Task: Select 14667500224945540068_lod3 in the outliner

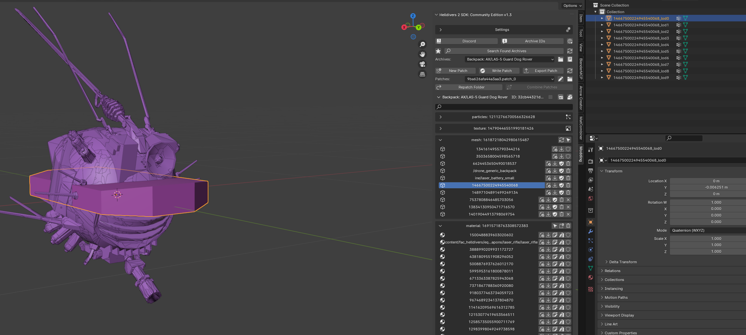Action: pyautogui.click(x=641, y=38)
